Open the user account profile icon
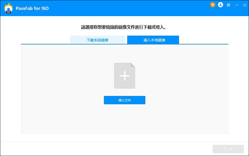Screen dimensions: 249x156 [x=220, y=5]
